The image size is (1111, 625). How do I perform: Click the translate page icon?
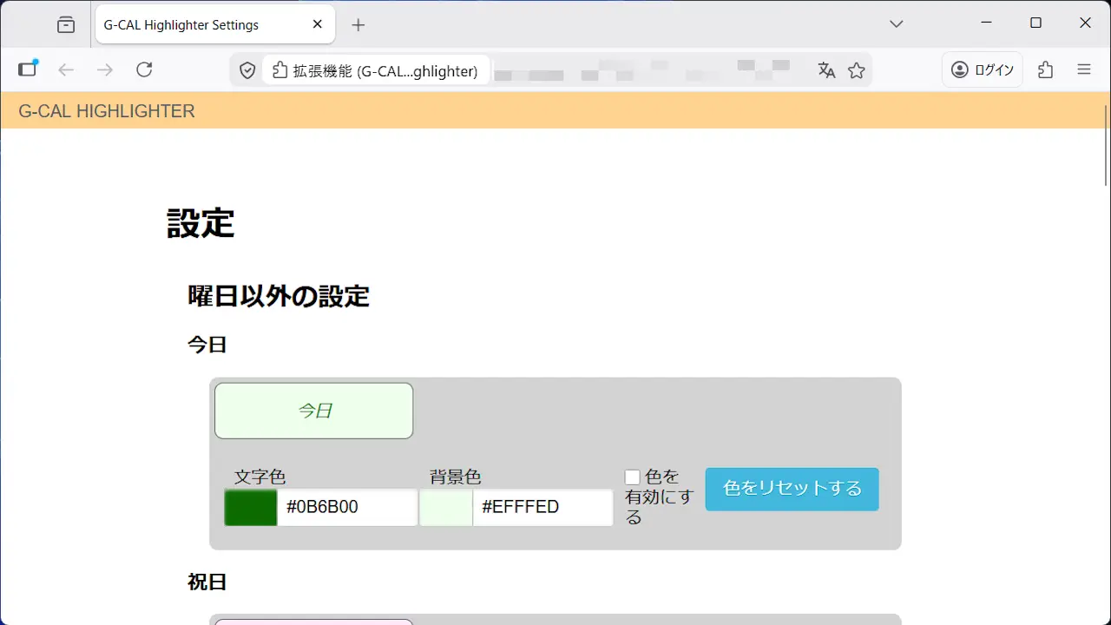[826, 70]
